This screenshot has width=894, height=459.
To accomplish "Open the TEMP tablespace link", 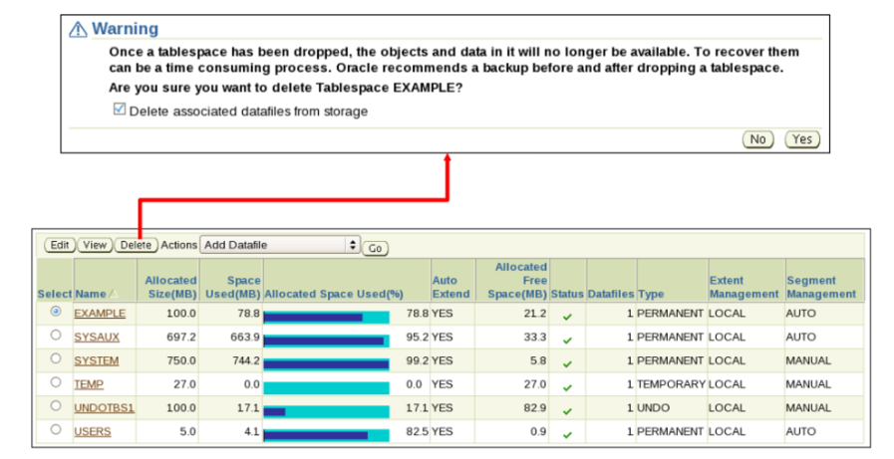I will [x=89, y=384].
